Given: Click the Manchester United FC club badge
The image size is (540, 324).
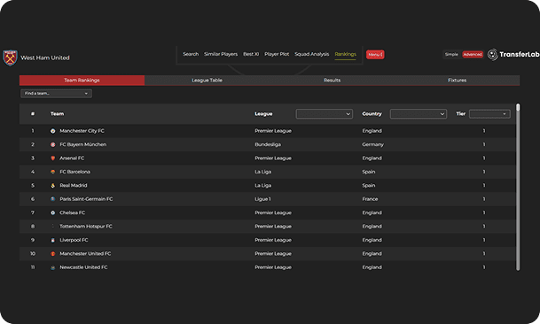Looking at the screenshot, I should (52, 254).
